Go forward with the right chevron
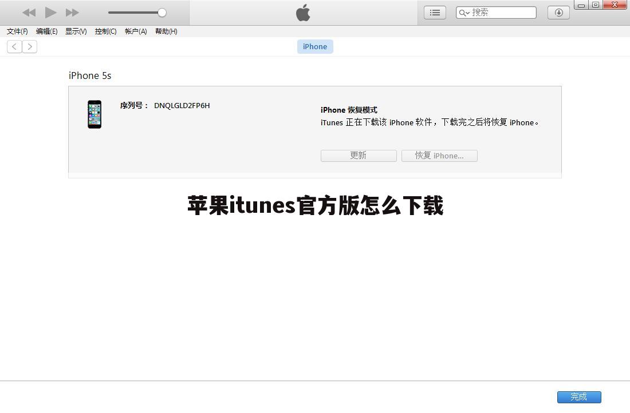The height and width of the screenshot is (413, 630). [x=30, y=46]
